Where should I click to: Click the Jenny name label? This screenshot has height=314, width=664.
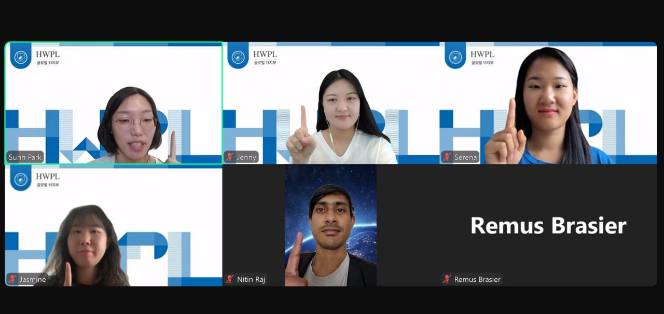point(246,157)
